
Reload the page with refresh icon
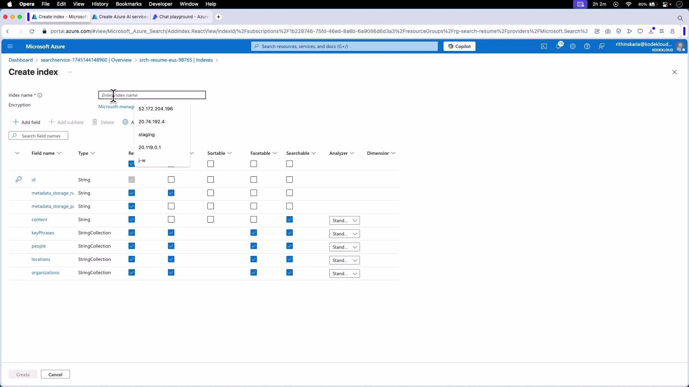(32, 31)
